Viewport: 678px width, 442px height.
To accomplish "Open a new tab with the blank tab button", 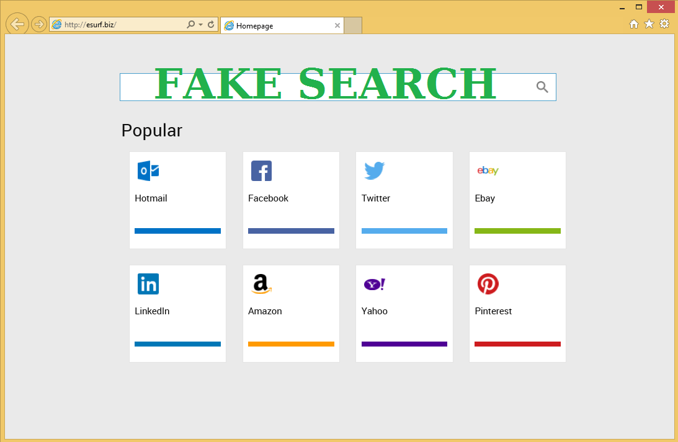I will (353, 25).
